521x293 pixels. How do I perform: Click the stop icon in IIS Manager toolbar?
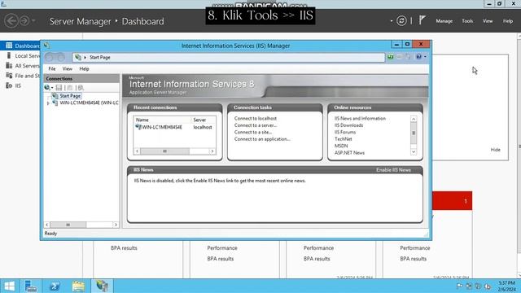point(400,57)
